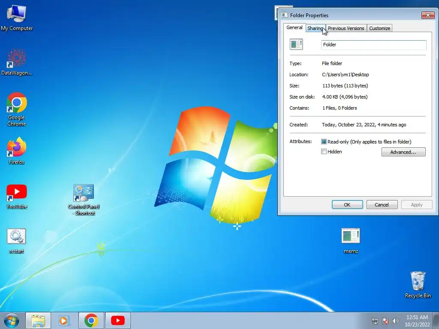The width and height of the screenshot is (439, 329).
Task: Click the disabled Apply button
Action: click(x=417, y=205)
